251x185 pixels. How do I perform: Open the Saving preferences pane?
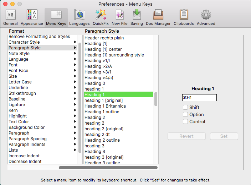tap(137, 17)
